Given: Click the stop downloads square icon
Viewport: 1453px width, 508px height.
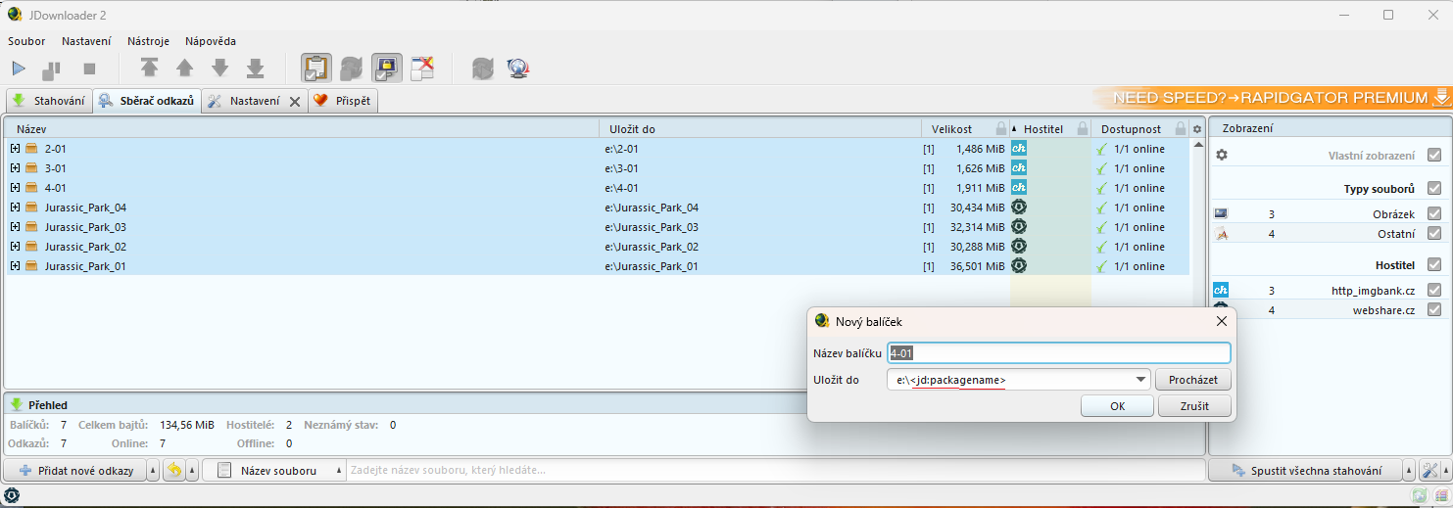Looking at the screenshot, I should [x=89, y=69].
